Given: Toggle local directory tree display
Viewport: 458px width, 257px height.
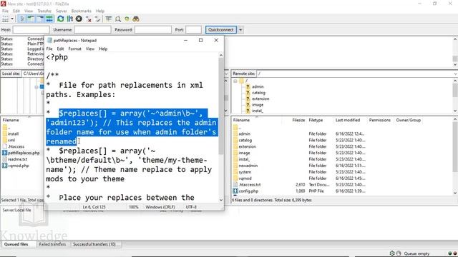Looking at the screenshot, I should tap(31, 19).
